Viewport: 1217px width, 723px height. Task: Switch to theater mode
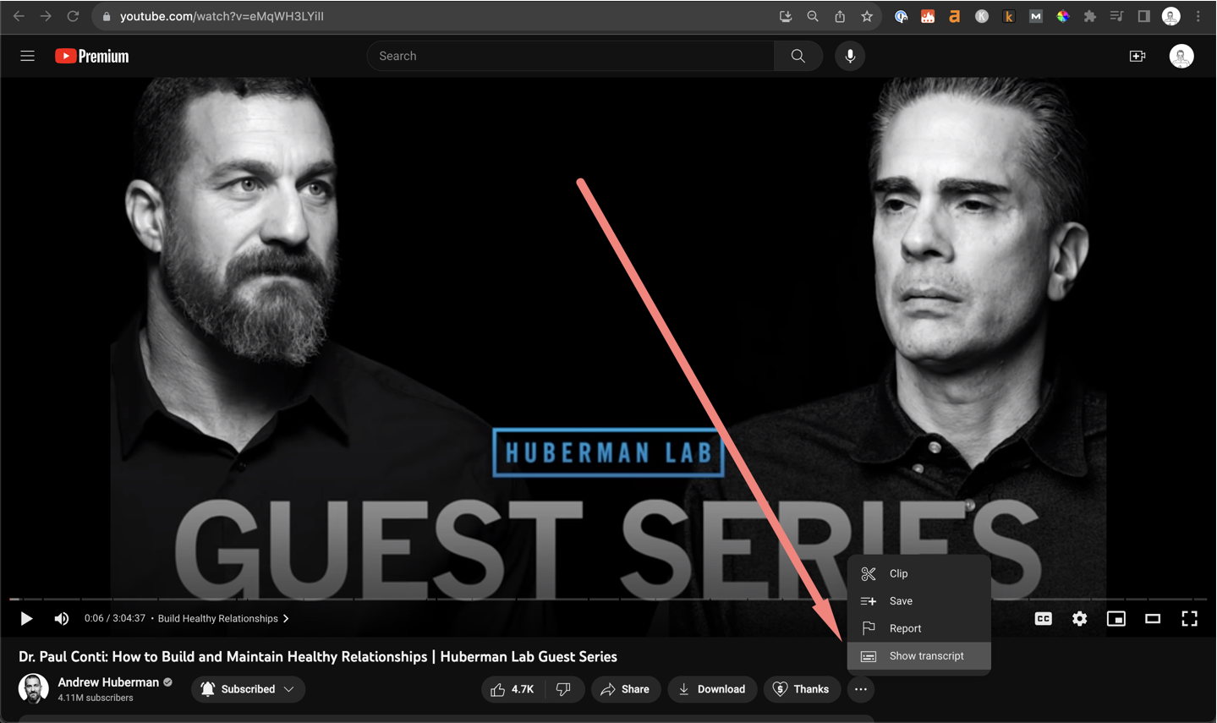tap(1153, 618)
